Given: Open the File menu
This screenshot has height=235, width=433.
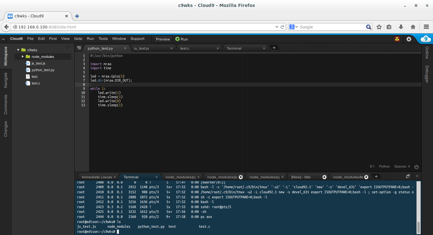Looking at the screenshot, I should pyautogui.click(x=30, y=39).
